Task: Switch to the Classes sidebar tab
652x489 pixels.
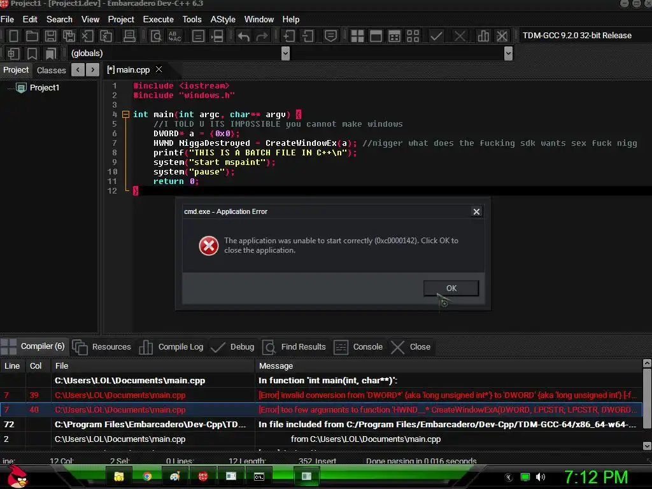Action: click(51, 70)
